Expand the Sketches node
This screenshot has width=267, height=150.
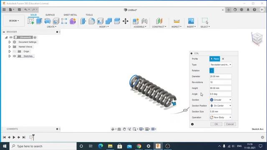[10, 56]
